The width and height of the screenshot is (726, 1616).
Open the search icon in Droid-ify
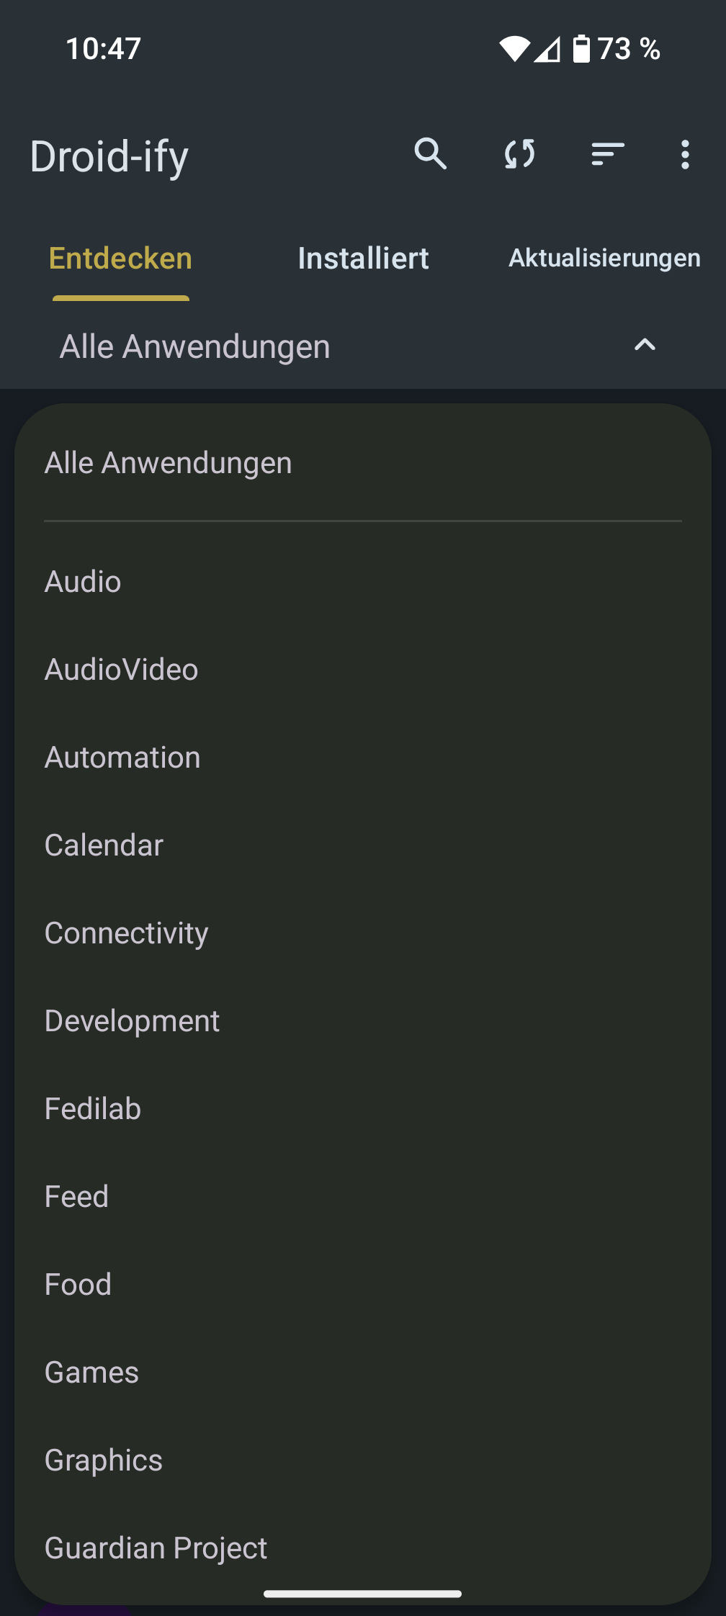point(431,154)
